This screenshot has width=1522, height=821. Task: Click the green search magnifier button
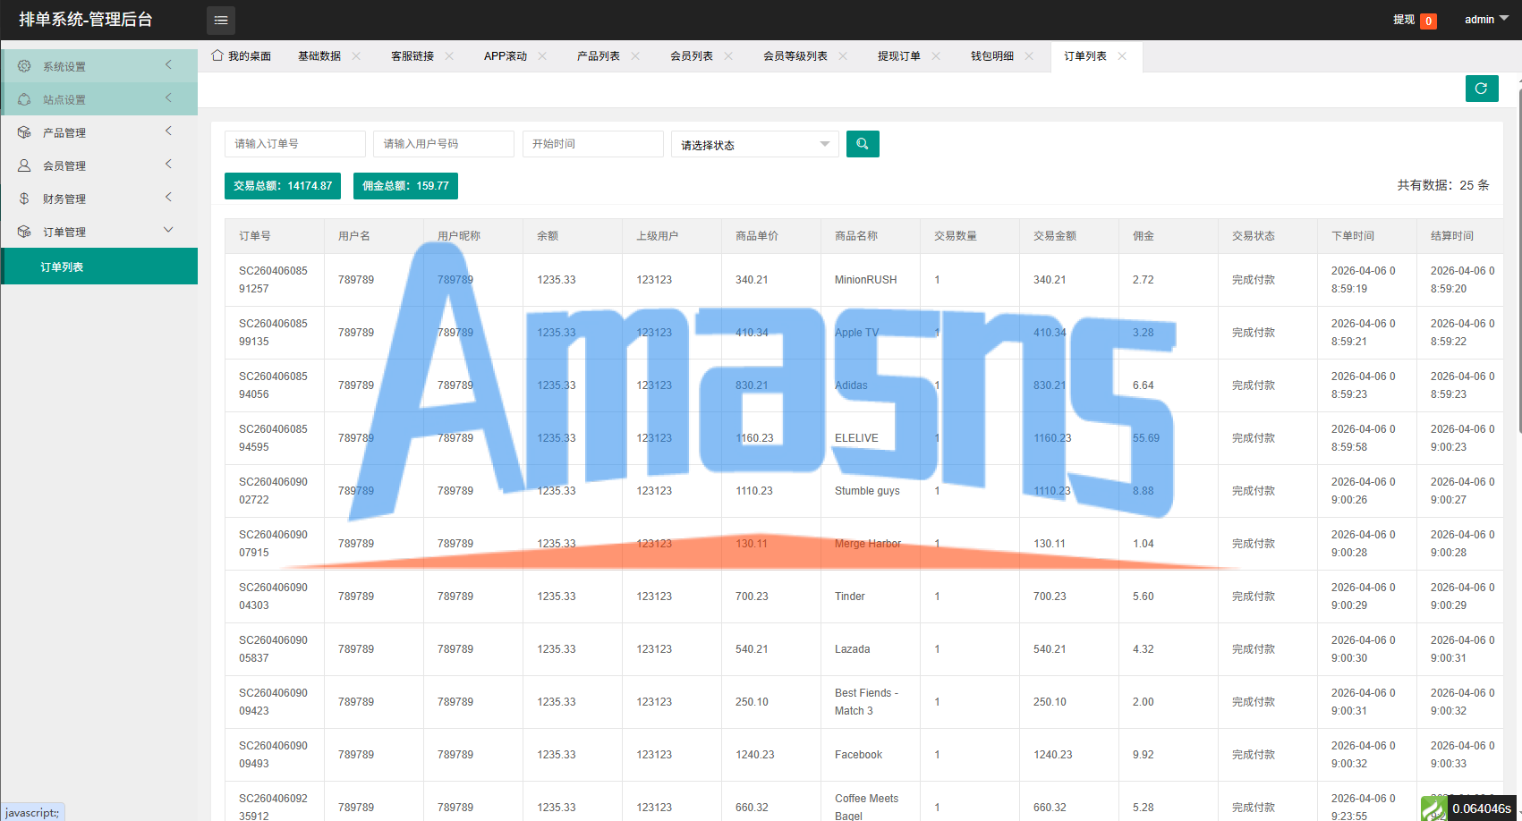pyautogui.click(x=863, y=144)
